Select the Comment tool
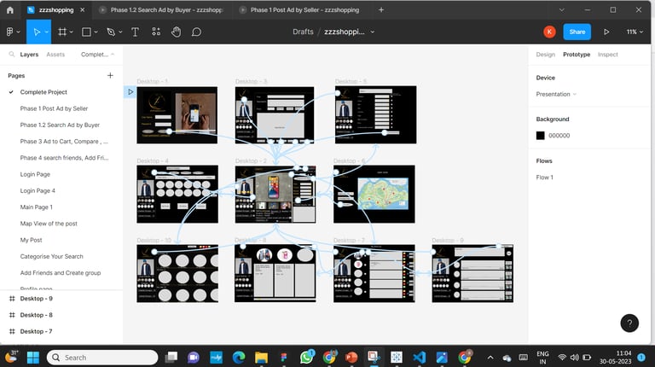The image size is (655, 367). (x=196, y=32)
